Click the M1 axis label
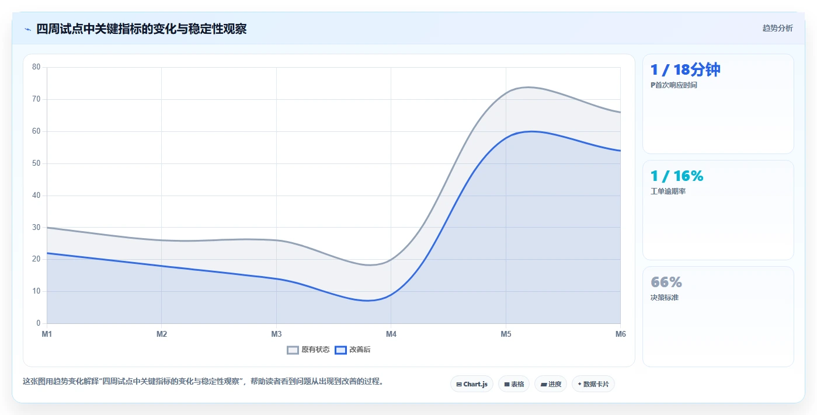 coord(47,334)
